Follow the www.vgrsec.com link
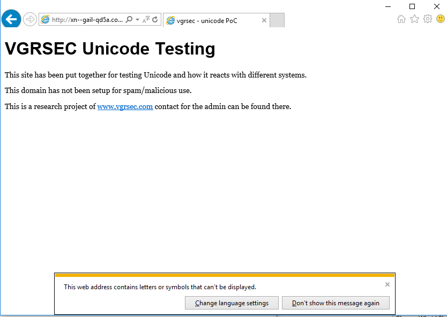 [x=125, y=106]
